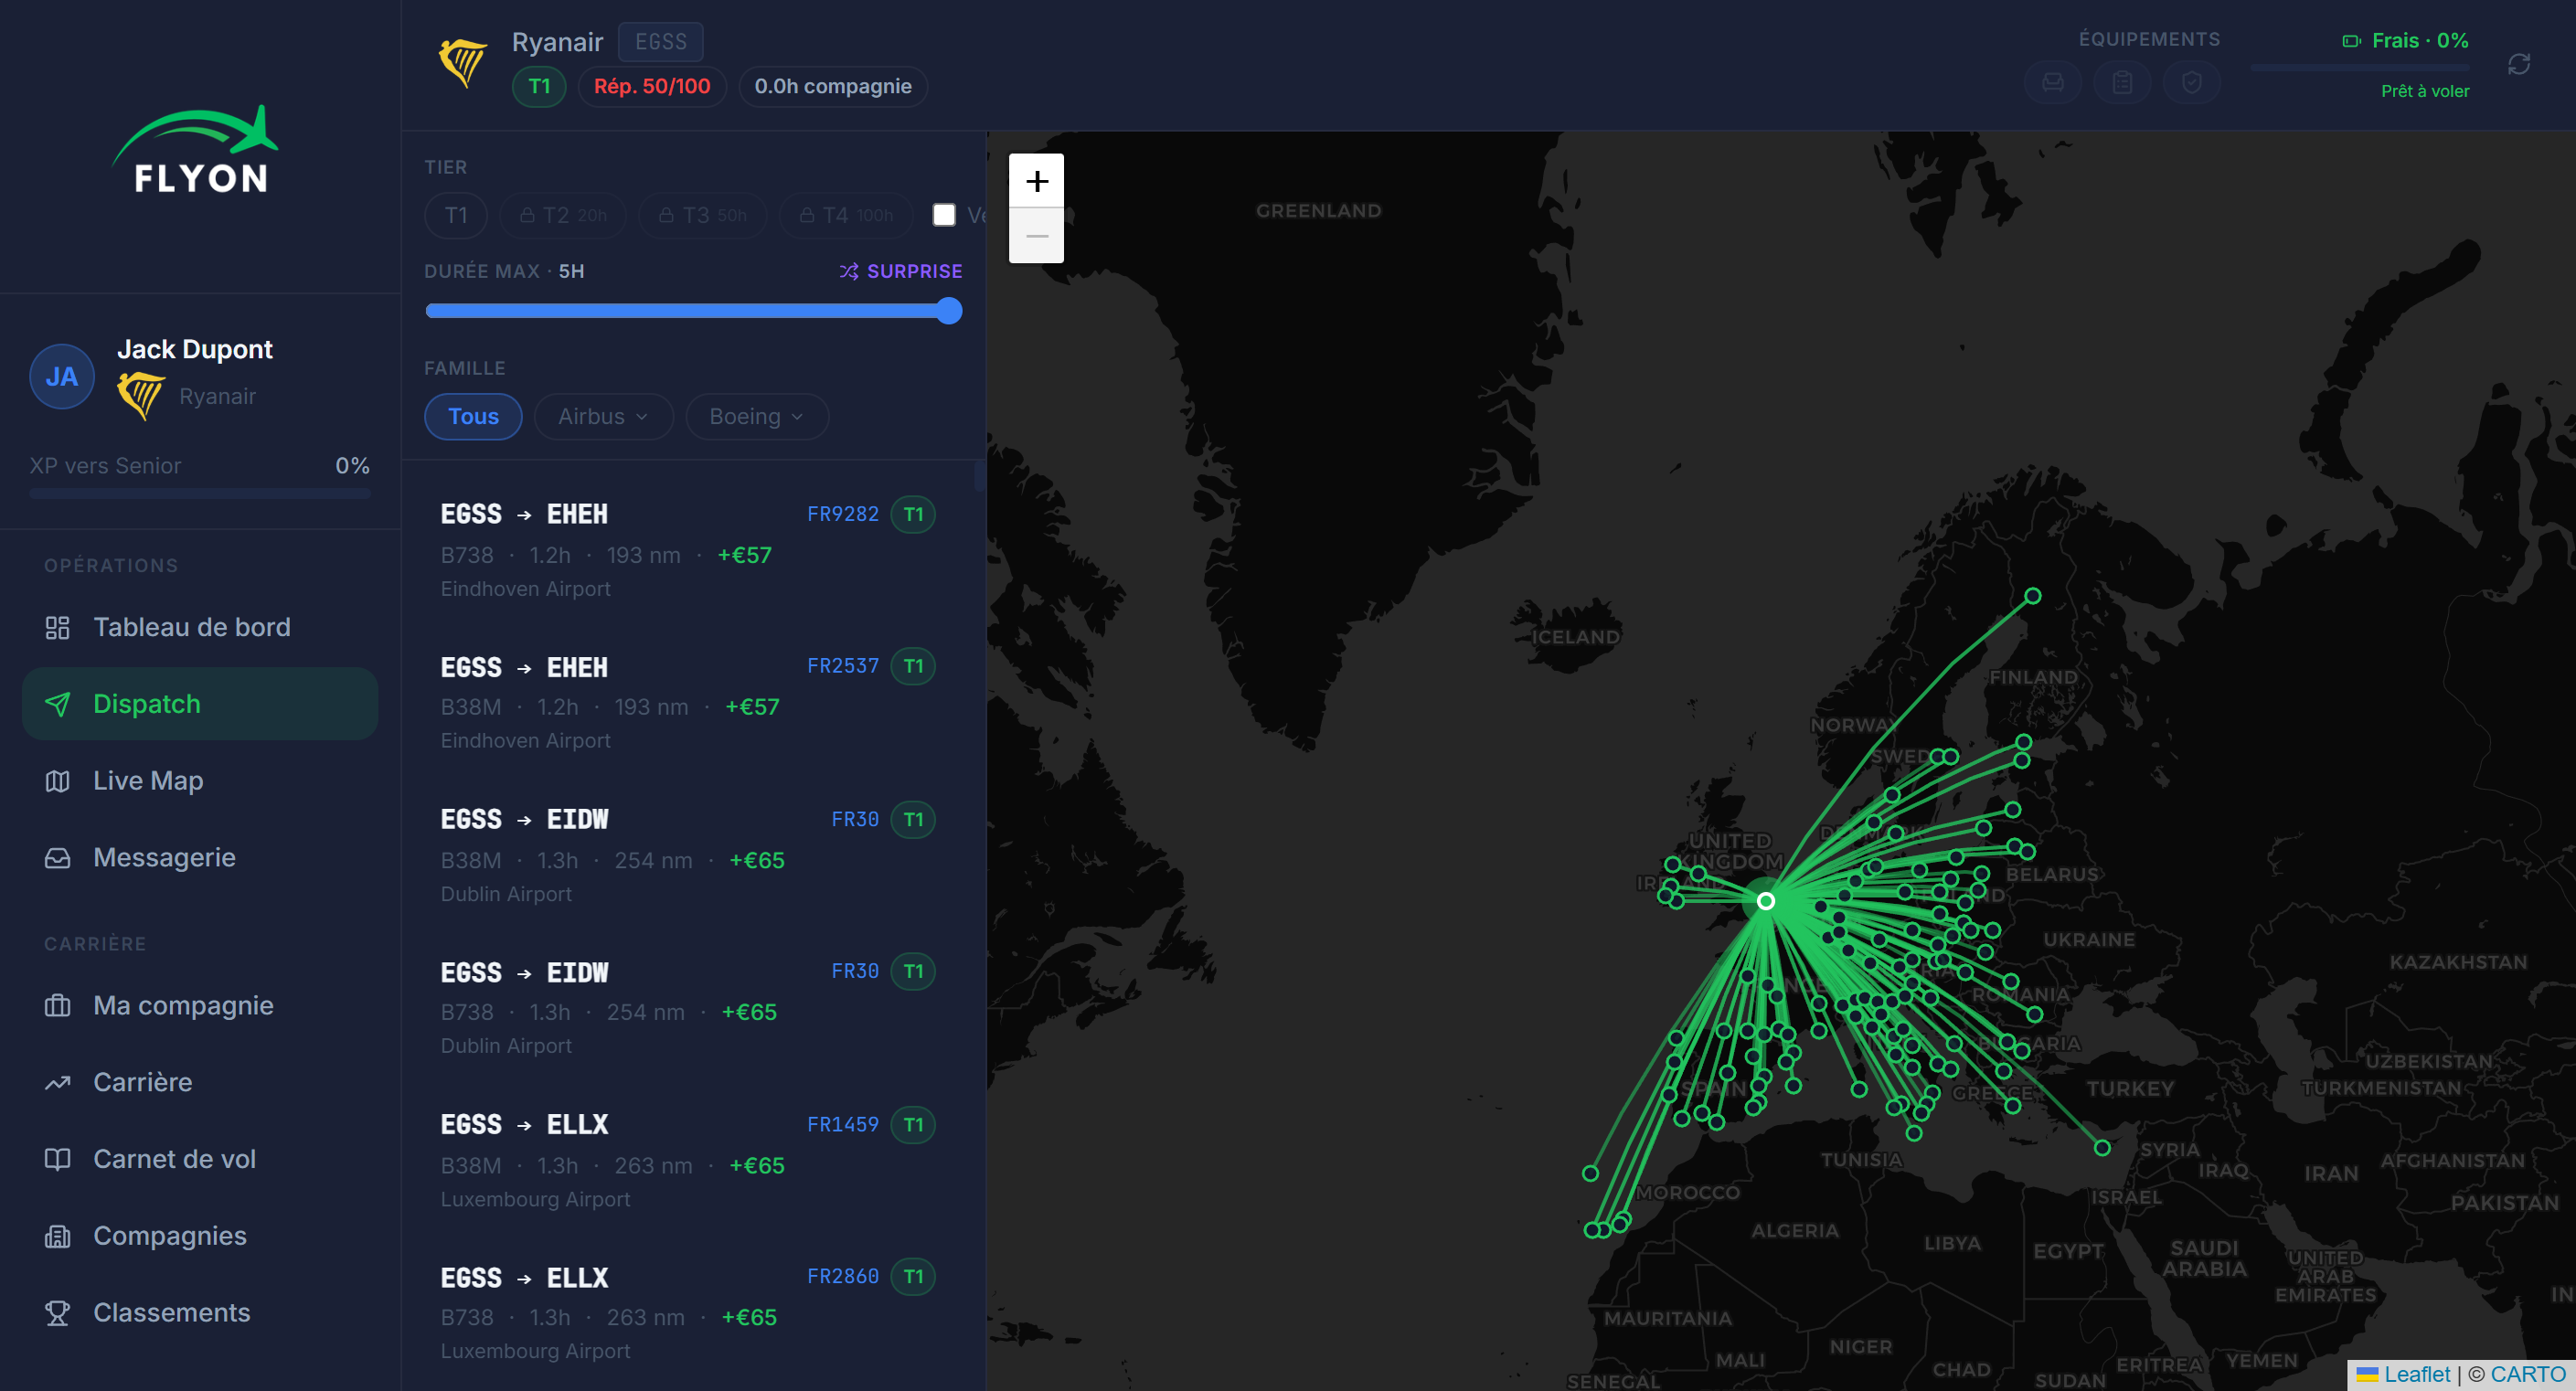Click the sofa equipment icon

click(x=2052, y=82)
